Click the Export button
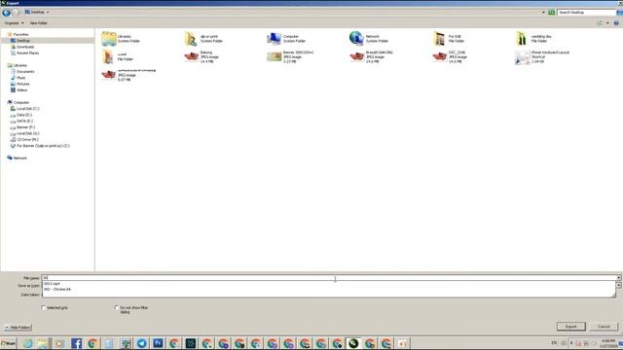This screenshot has height=350, width=623. tap(571, 327)
